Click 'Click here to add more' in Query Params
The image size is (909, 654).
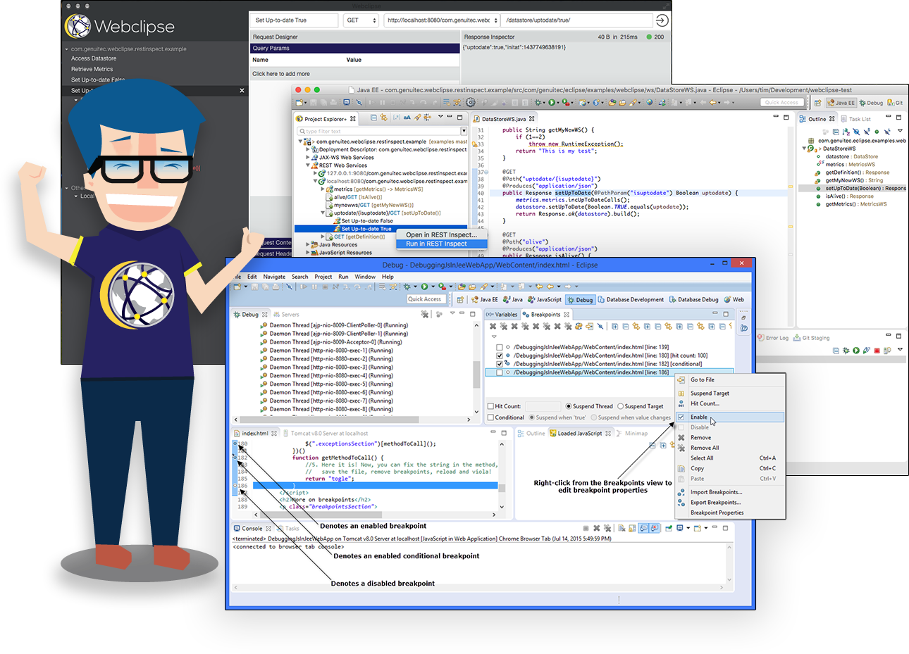pyautogui.click(x=281, y=74)
